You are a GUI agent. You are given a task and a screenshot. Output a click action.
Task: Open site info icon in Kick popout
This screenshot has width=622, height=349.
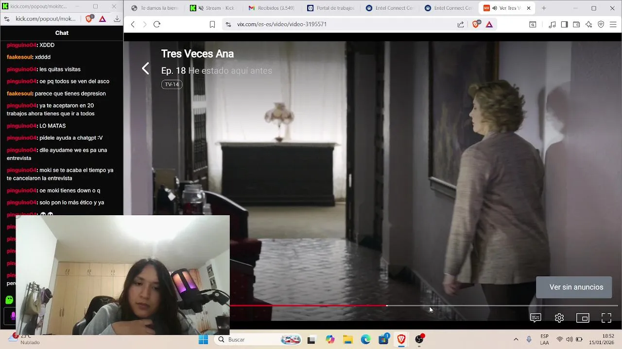tap(7, 19)
